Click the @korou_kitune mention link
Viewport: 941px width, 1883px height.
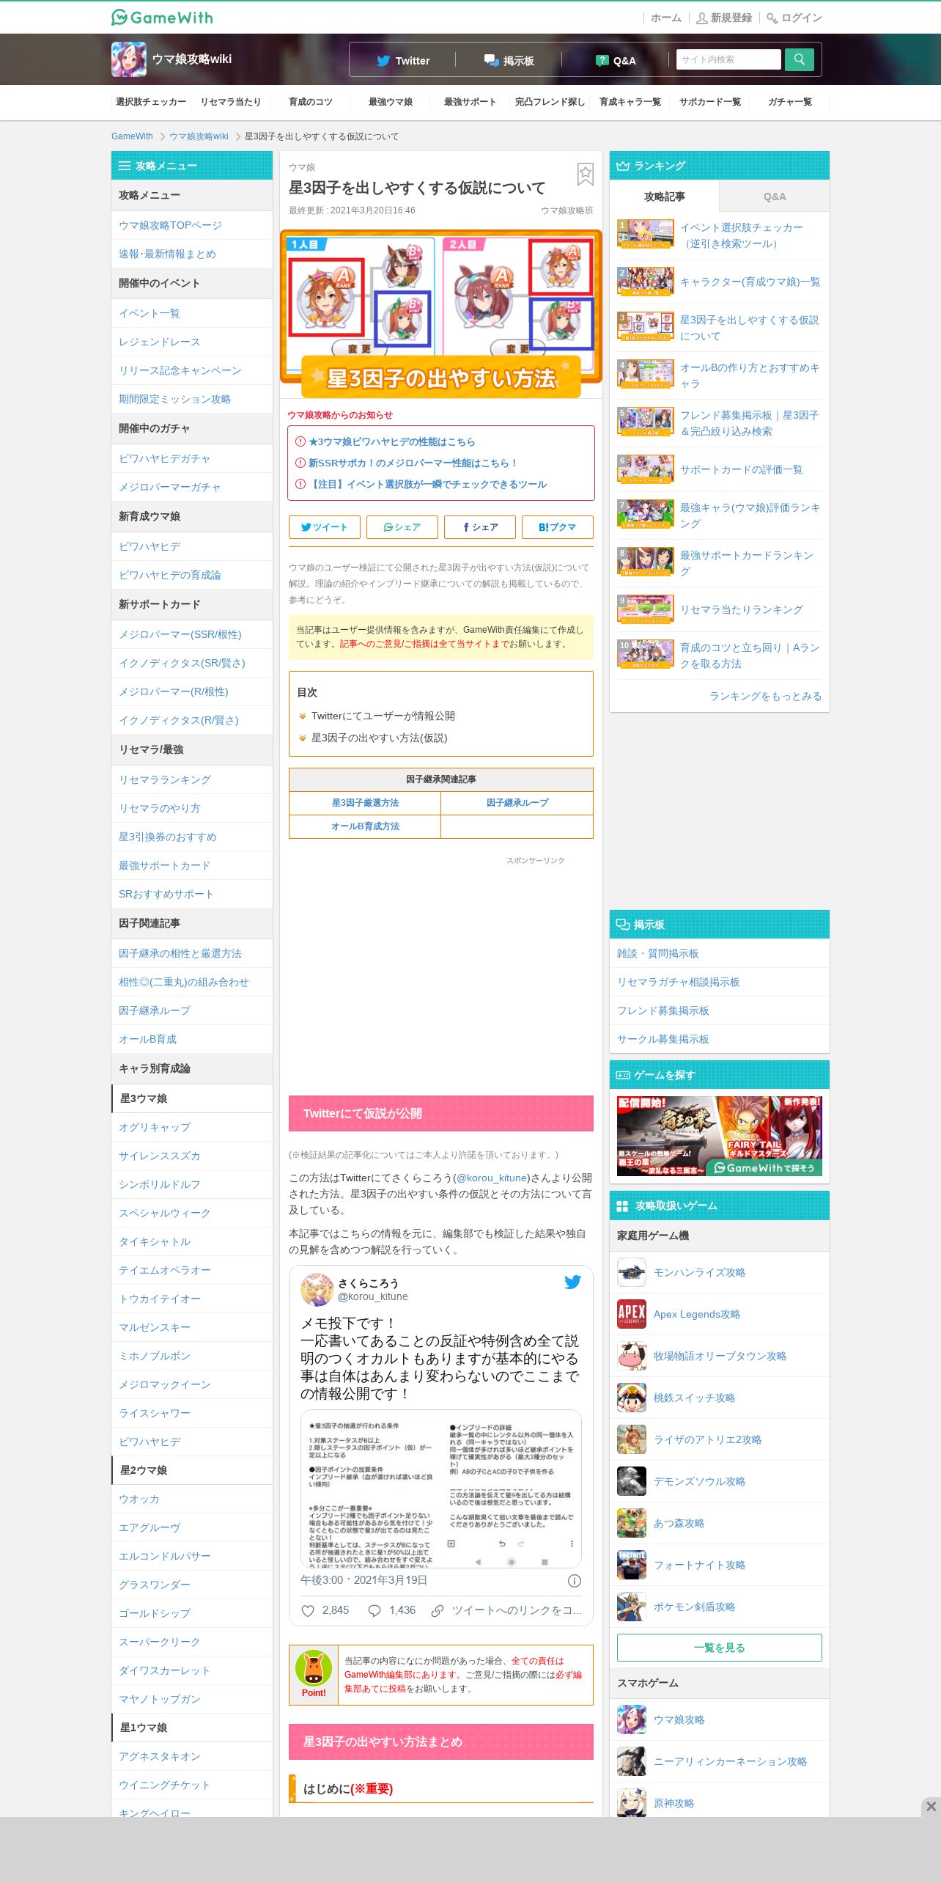[492, 1178]
